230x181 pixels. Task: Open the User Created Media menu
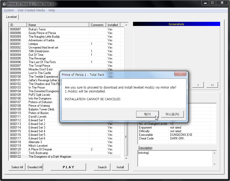click(31, 10)
